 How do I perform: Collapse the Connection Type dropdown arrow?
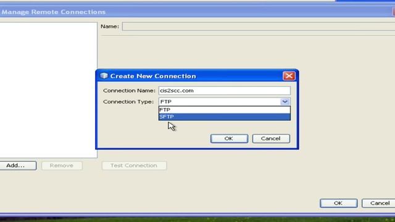[285, 102]
